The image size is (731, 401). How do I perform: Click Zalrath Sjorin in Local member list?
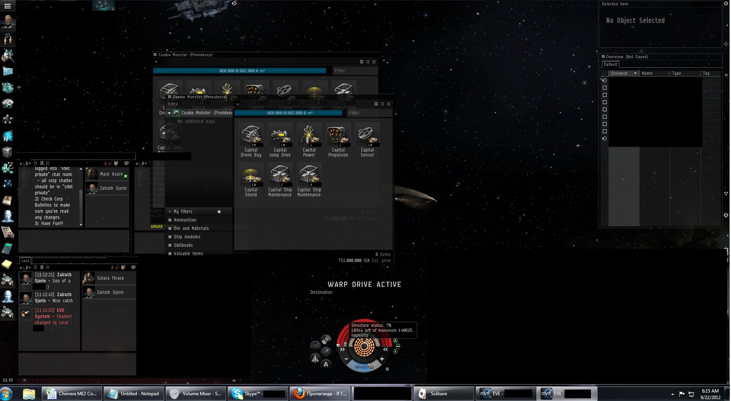[109, 292]
